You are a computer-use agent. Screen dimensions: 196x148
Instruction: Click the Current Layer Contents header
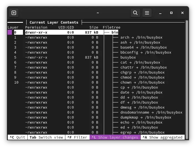(54, 22)
